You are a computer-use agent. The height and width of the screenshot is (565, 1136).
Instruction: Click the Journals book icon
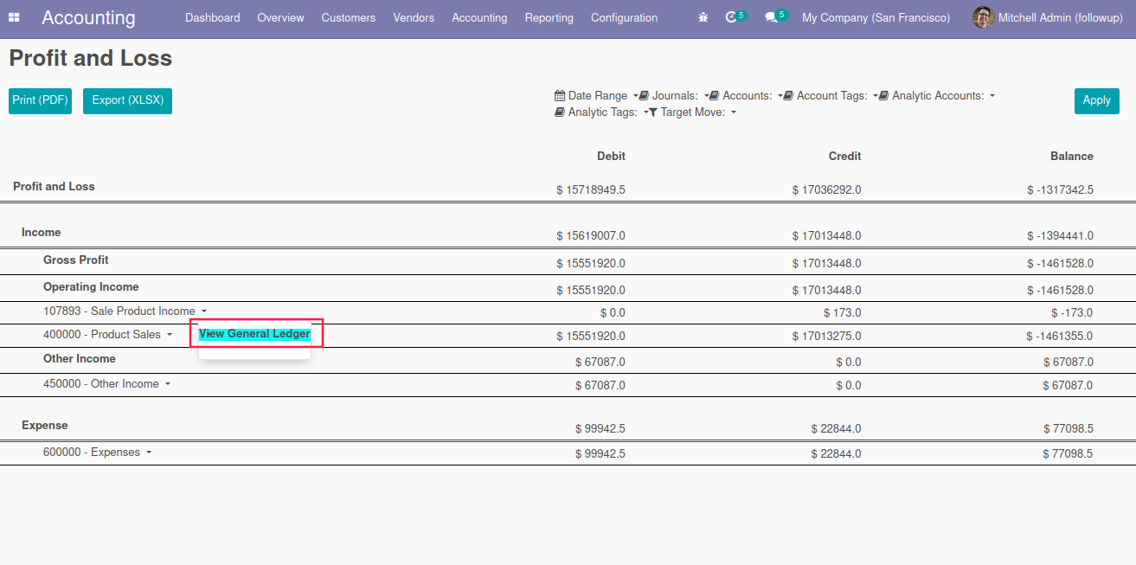644,96
